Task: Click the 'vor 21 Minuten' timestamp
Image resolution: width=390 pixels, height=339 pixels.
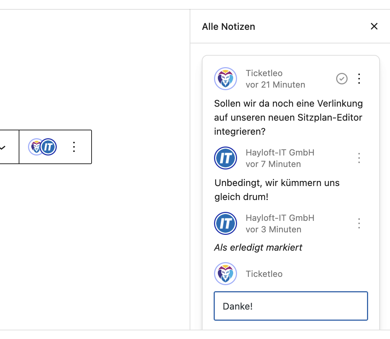Action: (x=275, y=85)
